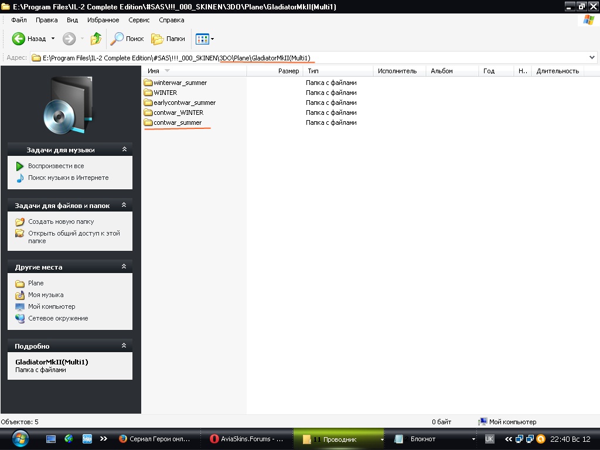Sort by the Год column header

click(496, 71)
